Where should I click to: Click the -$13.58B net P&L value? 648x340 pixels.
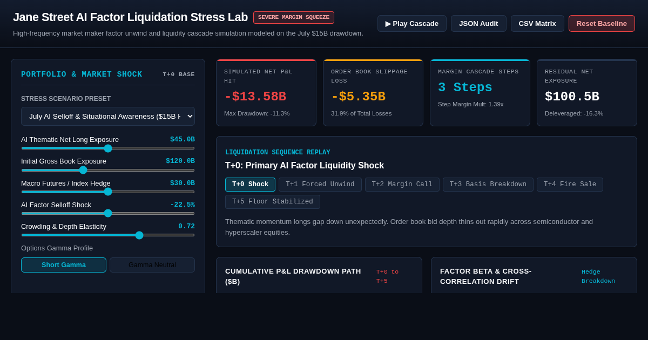pyautogui.click(x=255, y=97)
